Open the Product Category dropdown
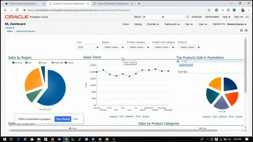This screenshot has height=142, width=253. (138, 47)
